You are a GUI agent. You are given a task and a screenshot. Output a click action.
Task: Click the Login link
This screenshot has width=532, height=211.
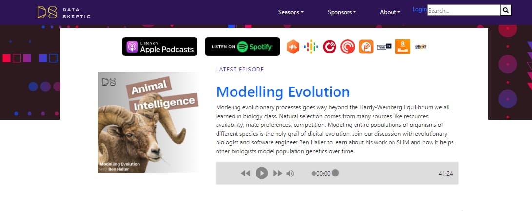[x=419, y=9]
